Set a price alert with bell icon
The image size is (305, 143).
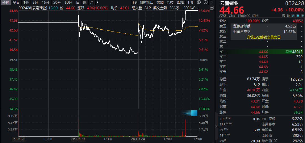[298, 15]
